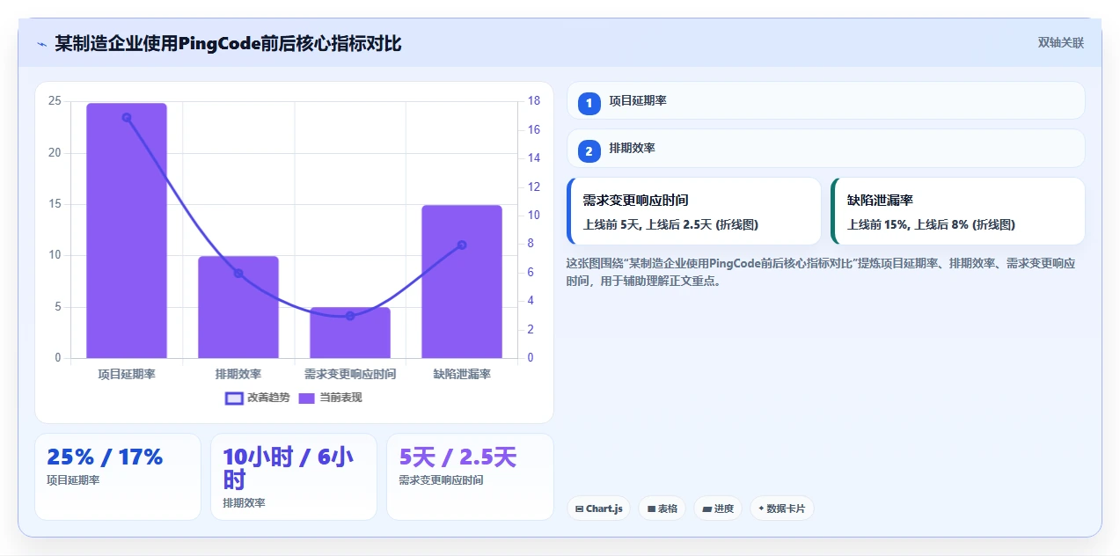The height and width of the screenshot is (556, 1120).
Task: Click number 2 badge beside 排期效率
Action: click(589, 150)
